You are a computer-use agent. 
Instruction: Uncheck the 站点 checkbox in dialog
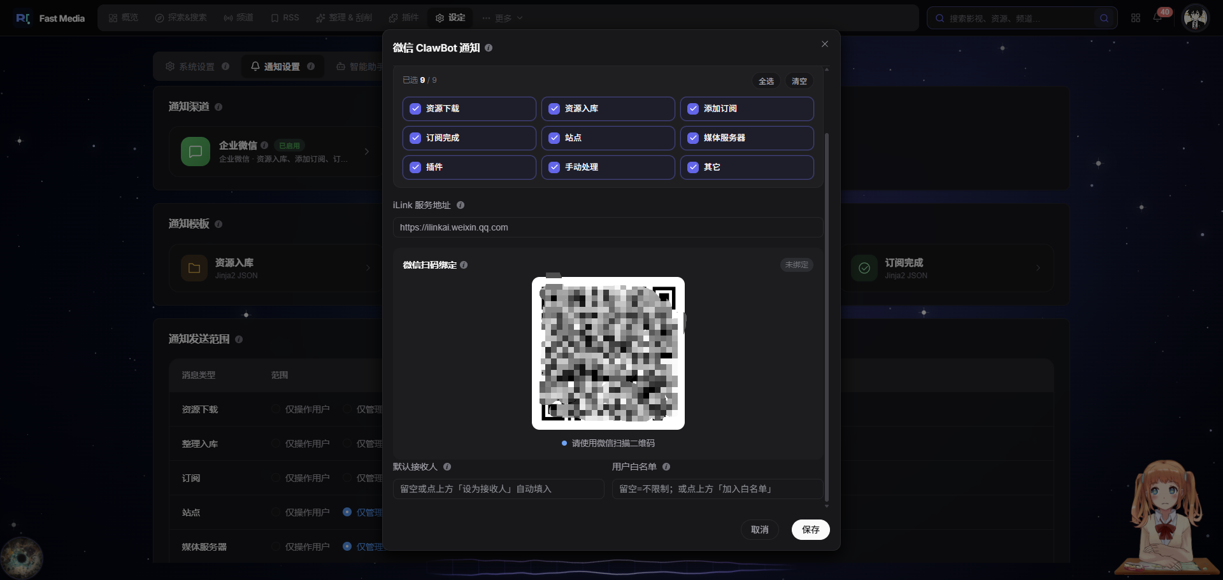pyautogui.click(x=554, y=138)
